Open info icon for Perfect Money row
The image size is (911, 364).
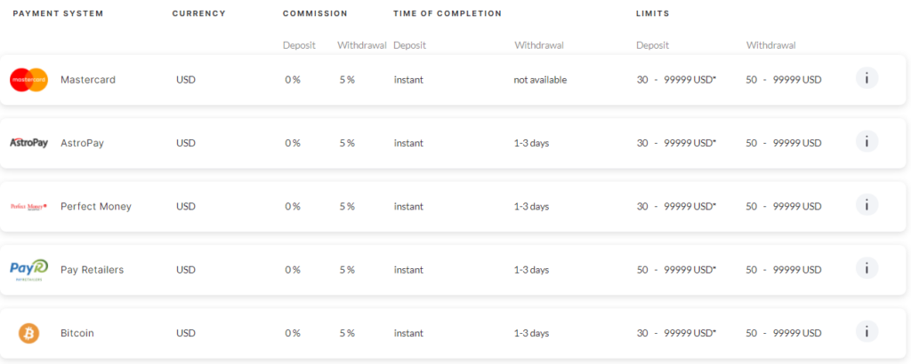tap(867, 205)
